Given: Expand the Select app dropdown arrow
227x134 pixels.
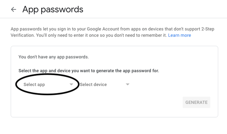Looking at the screenshot, I should [71, 84].
